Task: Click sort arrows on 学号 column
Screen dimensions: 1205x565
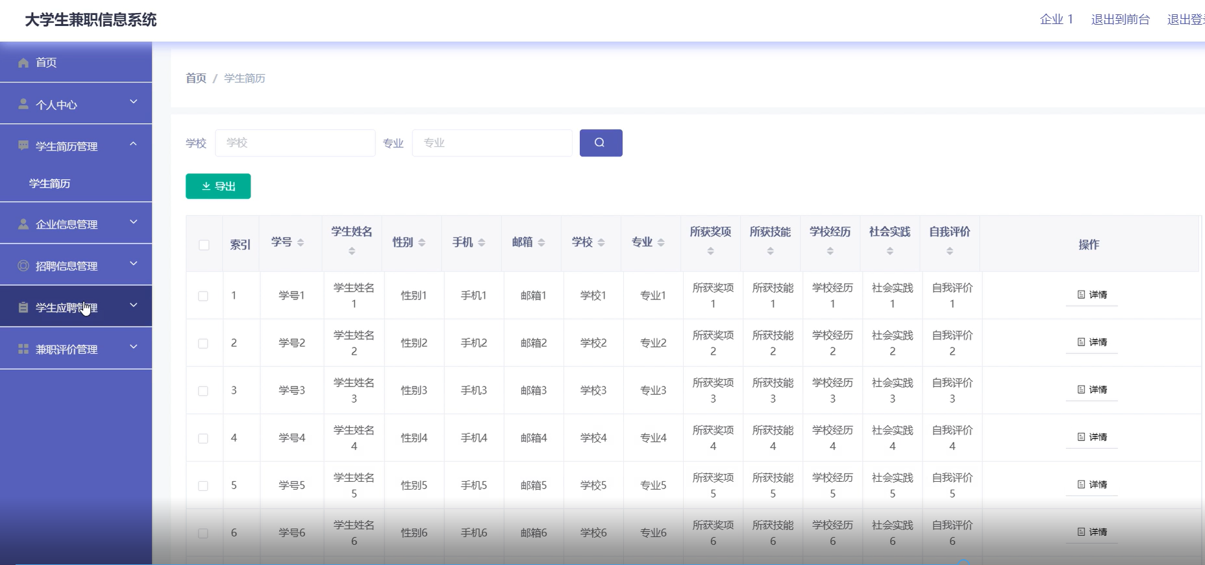Action: [x=301, y=242]
